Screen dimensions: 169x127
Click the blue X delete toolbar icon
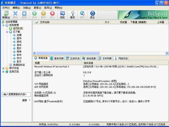[x=15, y=15]
